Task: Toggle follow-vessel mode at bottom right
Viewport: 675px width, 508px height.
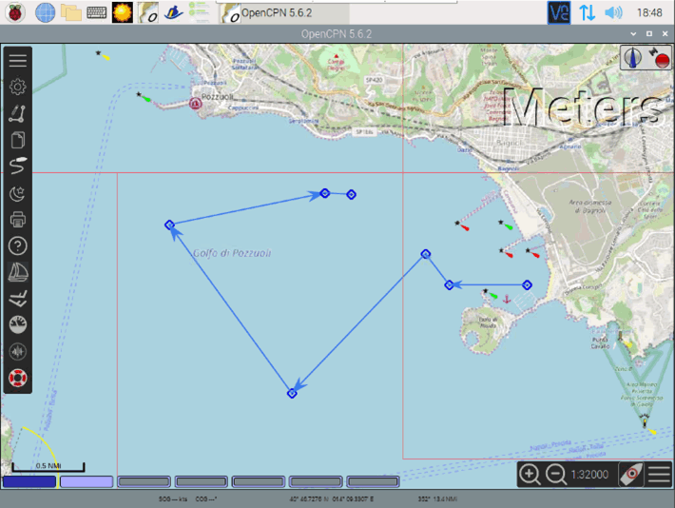Action: (631, 474)
